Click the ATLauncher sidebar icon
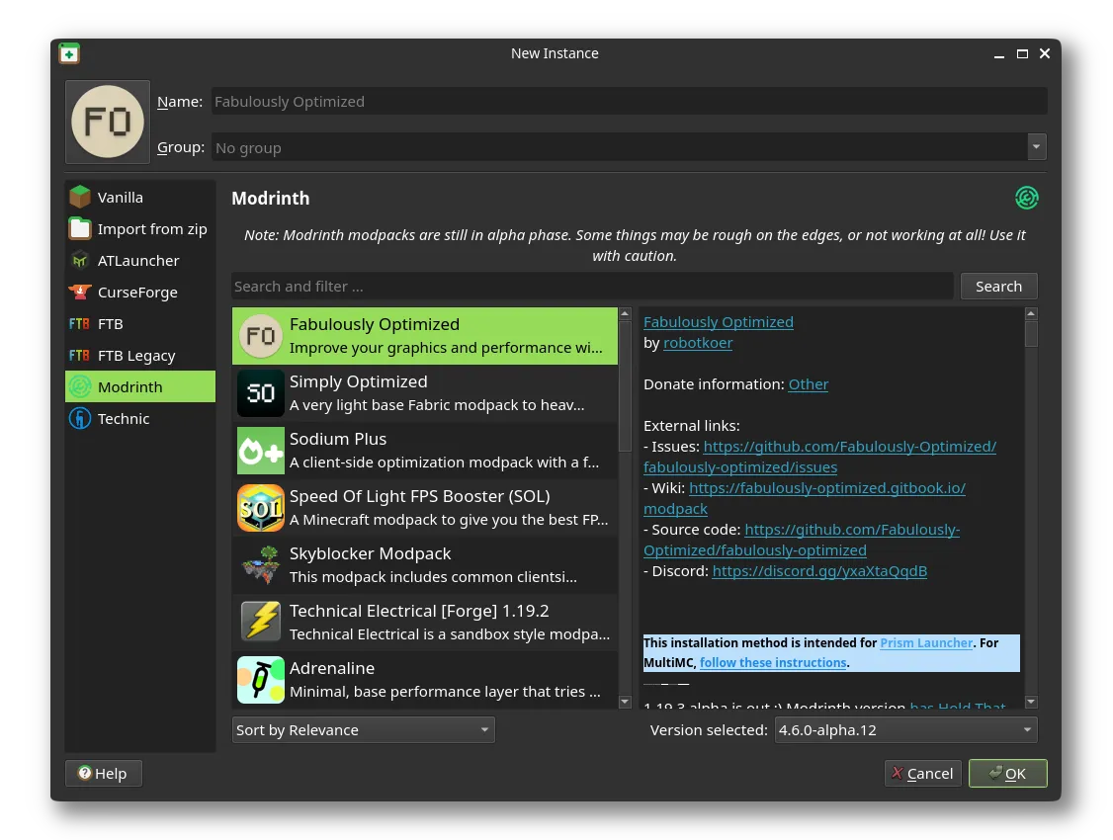 click(x=80, y=261)
